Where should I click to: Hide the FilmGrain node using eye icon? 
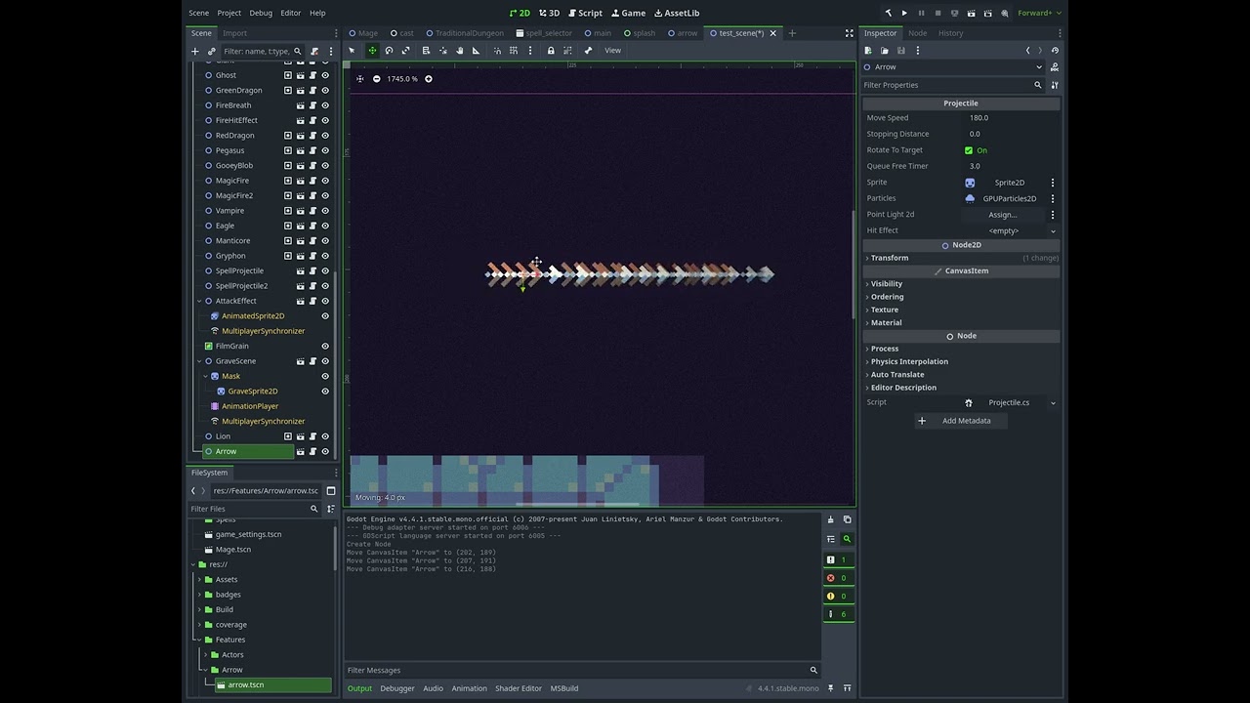coord(325,346)
